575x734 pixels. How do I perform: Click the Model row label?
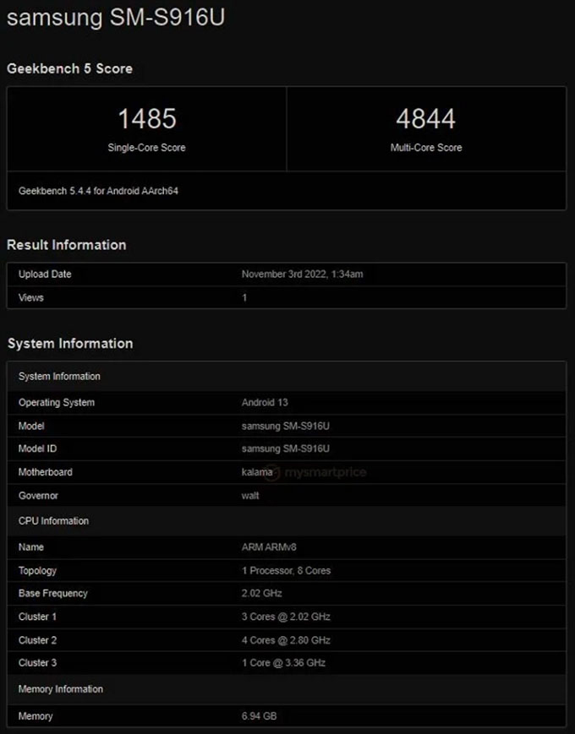[31, 426]
